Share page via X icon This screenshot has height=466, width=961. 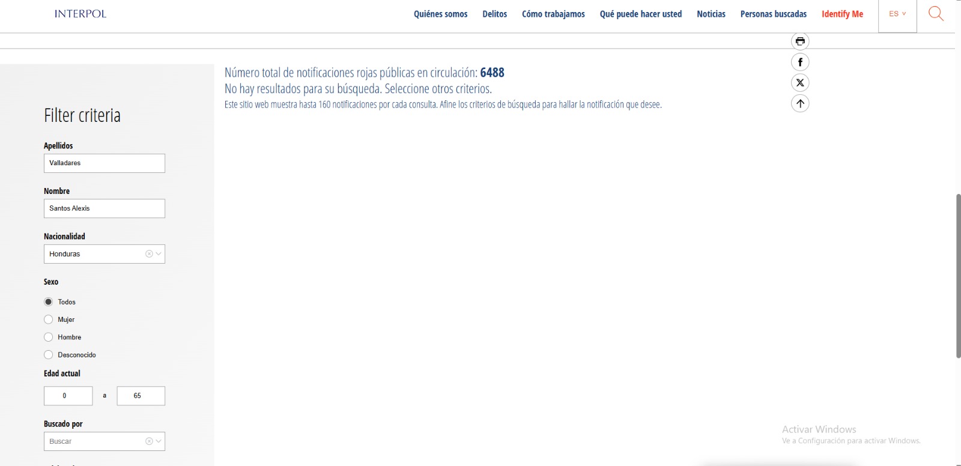point(800,83)
